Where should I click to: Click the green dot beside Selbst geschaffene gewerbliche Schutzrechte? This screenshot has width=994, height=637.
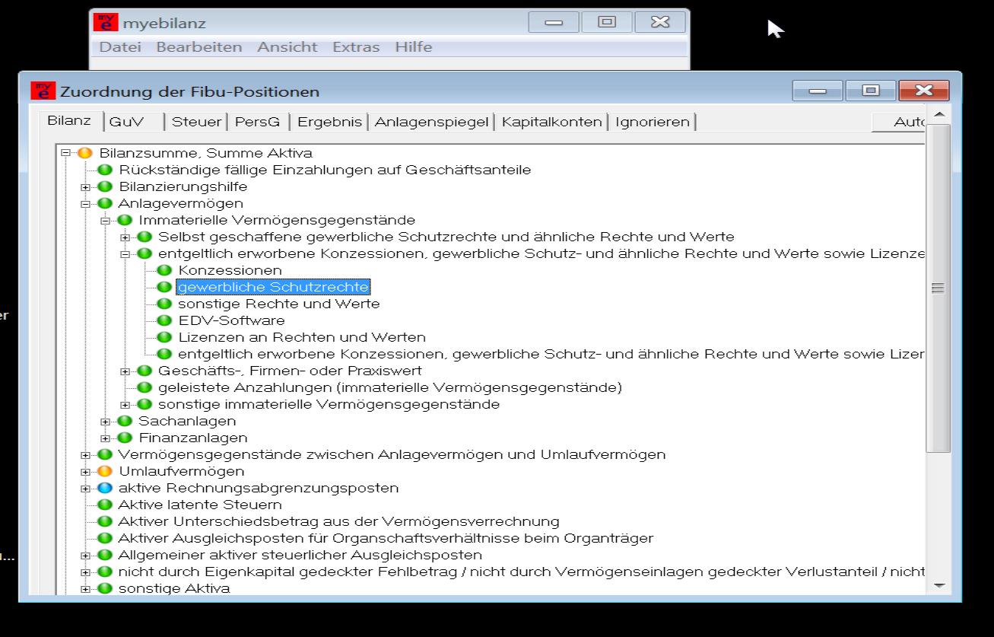point(144,237)
